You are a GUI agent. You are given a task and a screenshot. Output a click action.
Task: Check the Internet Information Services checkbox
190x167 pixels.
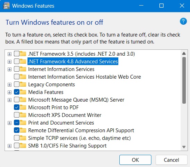[17, 69]
